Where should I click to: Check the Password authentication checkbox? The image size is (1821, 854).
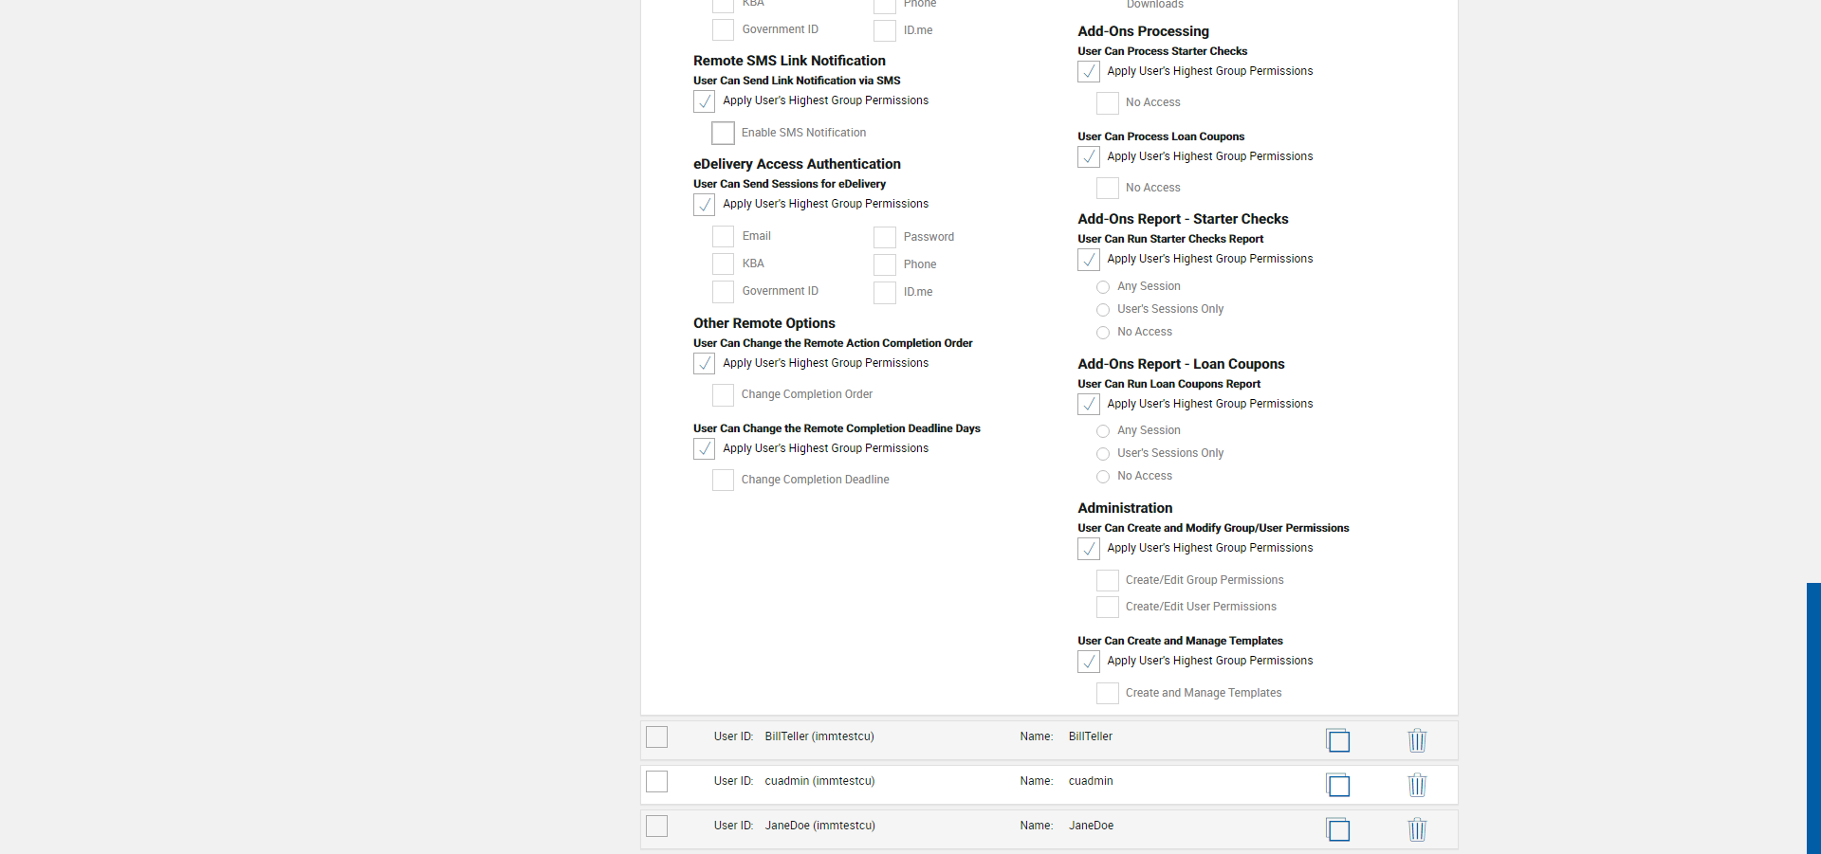tap(885, 237)
